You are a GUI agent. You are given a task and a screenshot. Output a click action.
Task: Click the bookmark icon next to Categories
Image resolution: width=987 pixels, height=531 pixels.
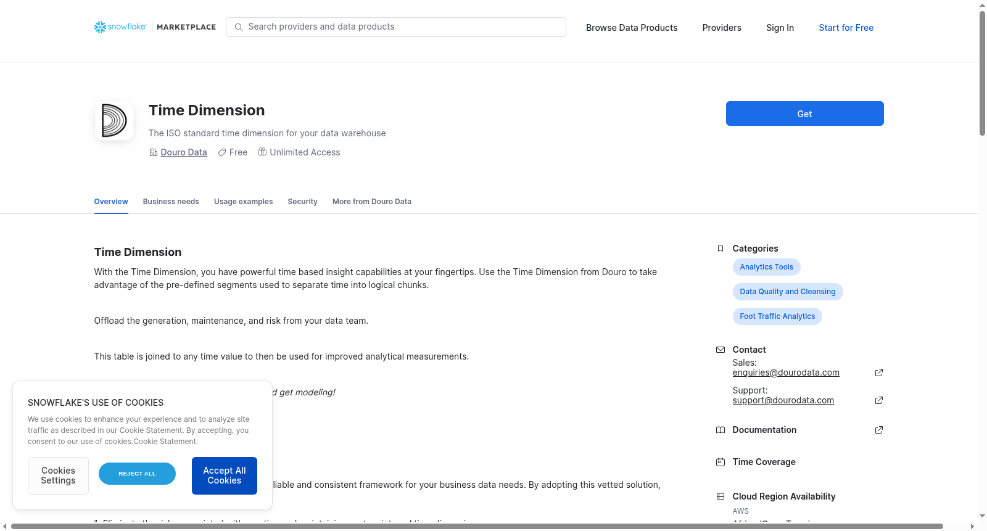pyautogui.click(x=721, y=249)
